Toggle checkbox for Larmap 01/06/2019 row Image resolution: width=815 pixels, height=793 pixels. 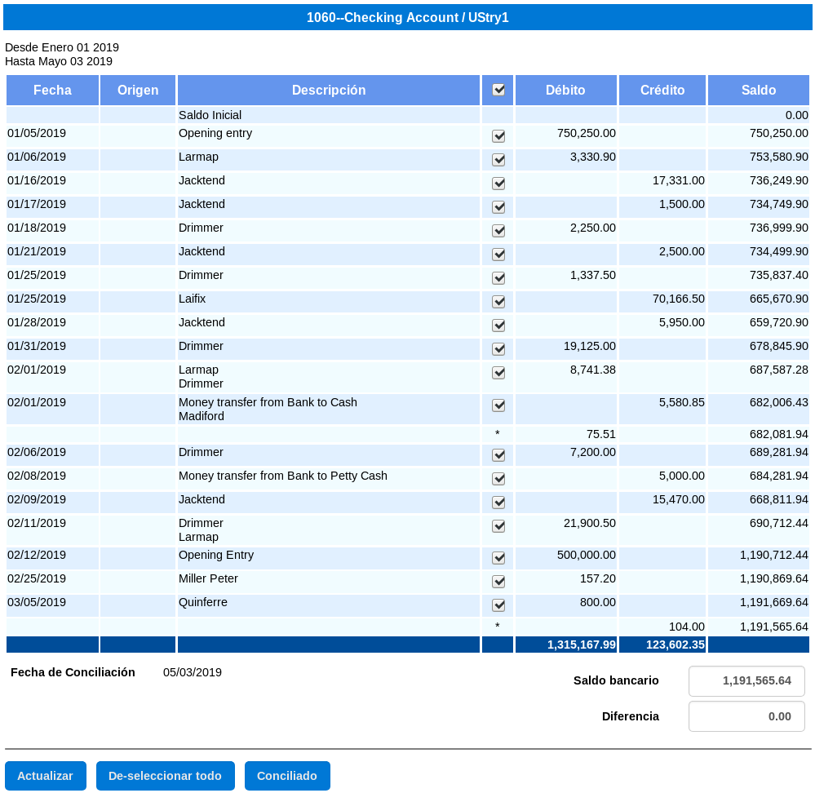pyautogui.click(x=498, y=160)
